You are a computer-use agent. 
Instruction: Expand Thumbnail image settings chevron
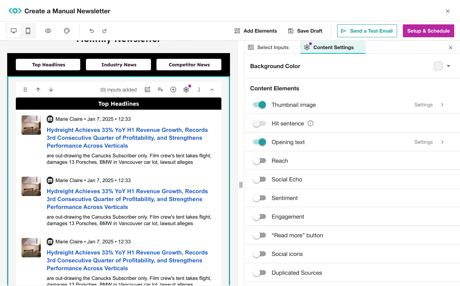coord(442,105)
